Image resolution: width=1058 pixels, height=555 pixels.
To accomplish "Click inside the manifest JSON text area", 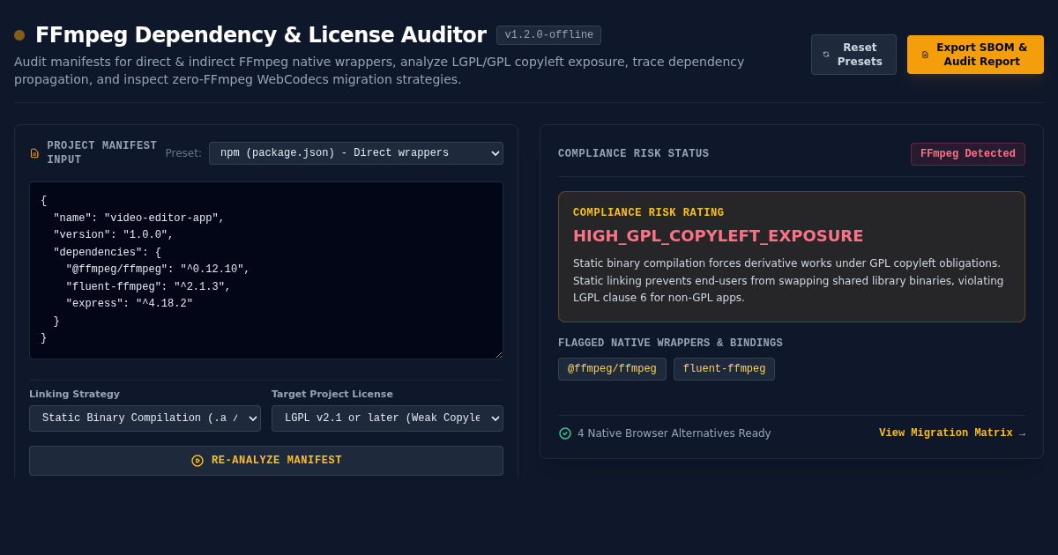I will coord(266,270).
